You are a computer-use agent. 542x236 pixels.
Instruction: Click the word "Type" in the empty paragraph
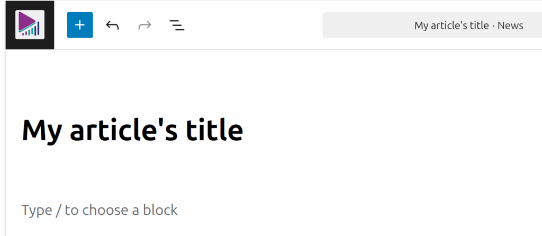[37, 210]
